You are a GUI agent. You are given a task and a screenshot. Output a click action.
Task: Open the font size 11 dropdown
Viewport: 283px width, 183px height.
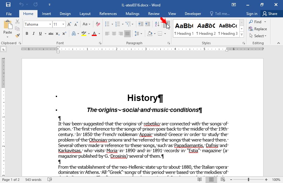point(63,24)
